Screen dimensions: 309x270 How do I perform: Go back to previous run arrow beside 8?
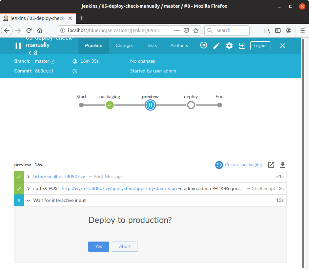pos(30,53)
